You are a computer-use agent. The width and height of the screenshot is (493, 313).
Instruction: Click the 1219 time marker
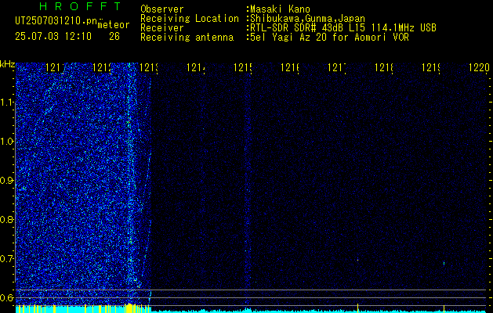pyautogui.click(x=431, y=67)
